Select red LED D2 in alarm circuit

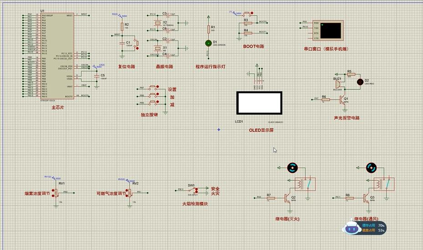pos(360,82)
